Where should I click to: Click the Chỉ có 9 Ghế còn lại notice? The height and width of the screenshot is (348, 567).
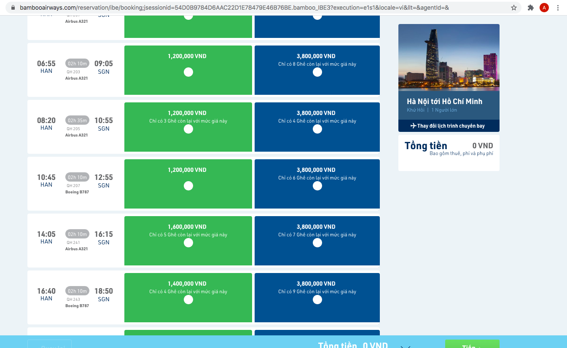[317, 292]
